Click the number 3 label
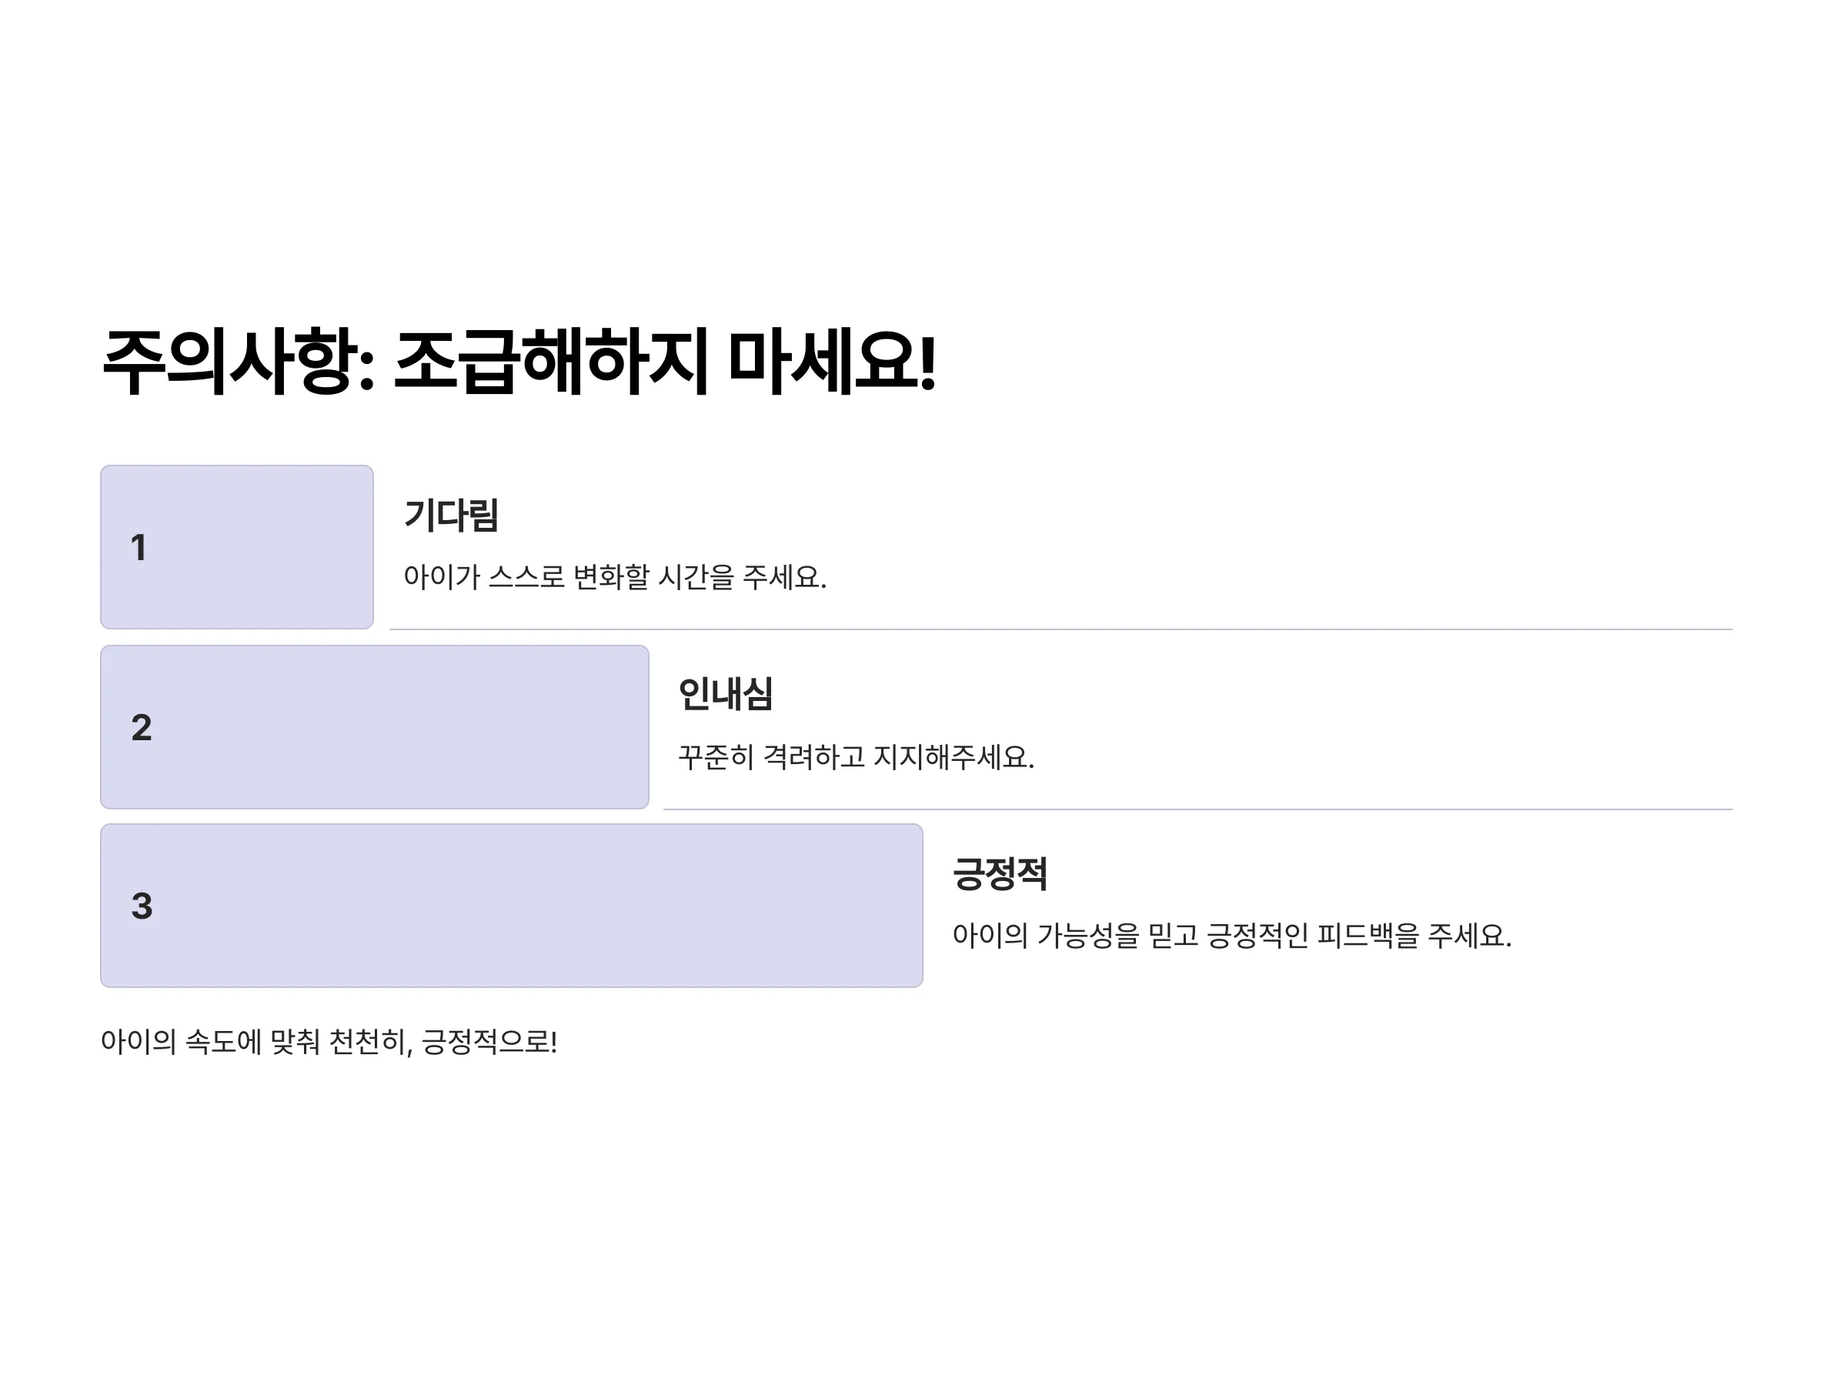 (142, 906)
